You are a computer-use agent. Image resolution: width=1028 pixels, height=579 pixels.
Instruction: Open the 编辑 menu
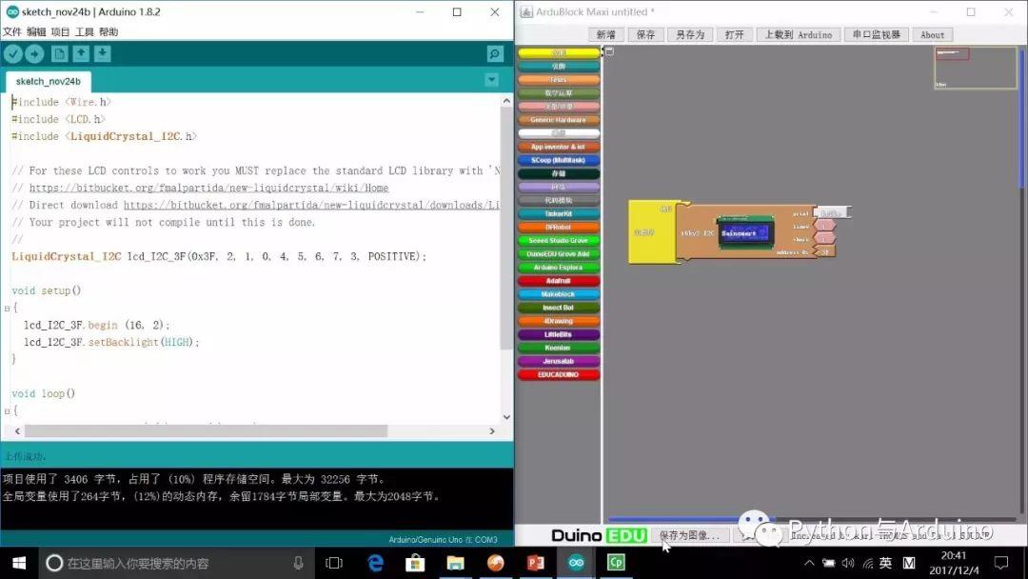pos(36,31)
